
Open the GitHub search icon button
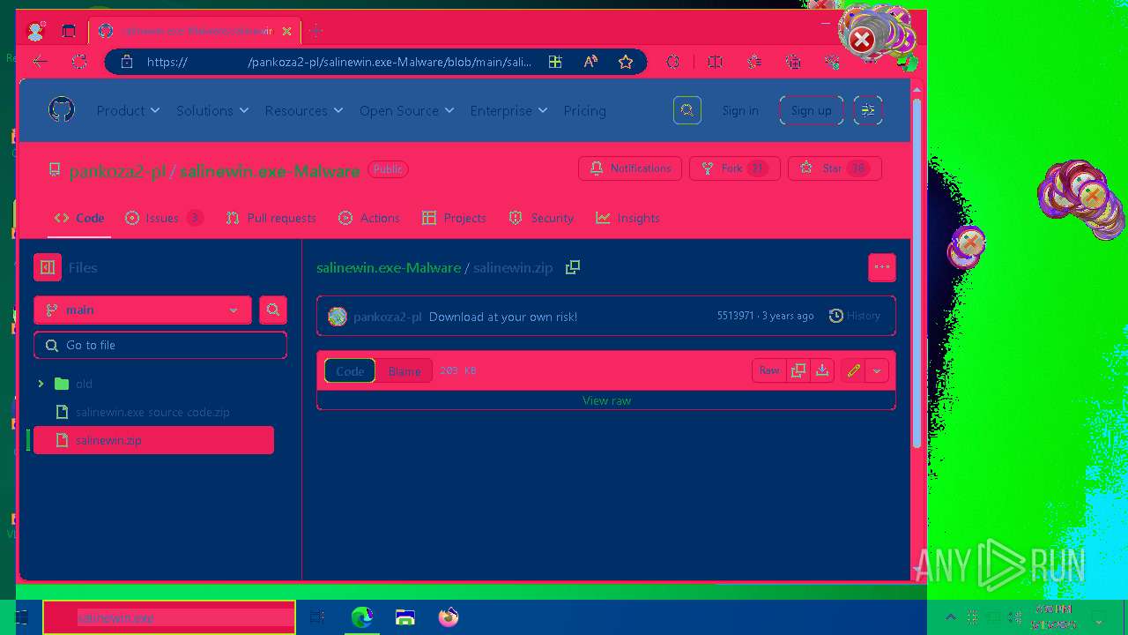point(687,110)
